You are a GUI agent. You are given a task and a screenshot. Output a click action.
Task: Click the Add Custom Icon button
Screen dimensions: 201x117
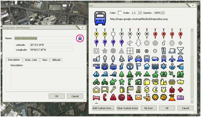(x=103, y=108)
